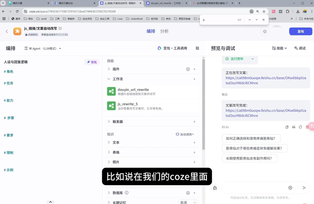
Task: Click the 优化 prompt optimize button
Action: 92,62
